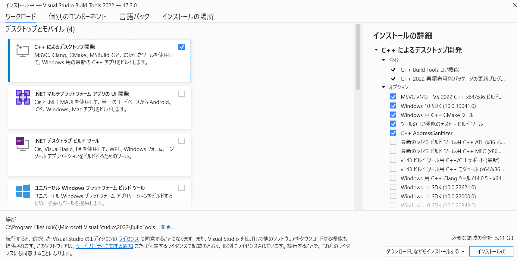Enable Windows 11 SDK (10.0.22621.0) option

[x=393, y=187]
